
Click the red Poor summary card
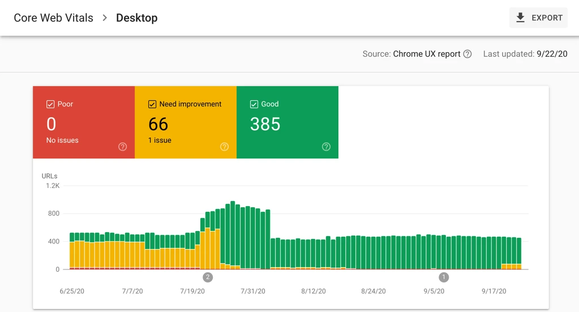pyautogui.click(x=84, y=122)
